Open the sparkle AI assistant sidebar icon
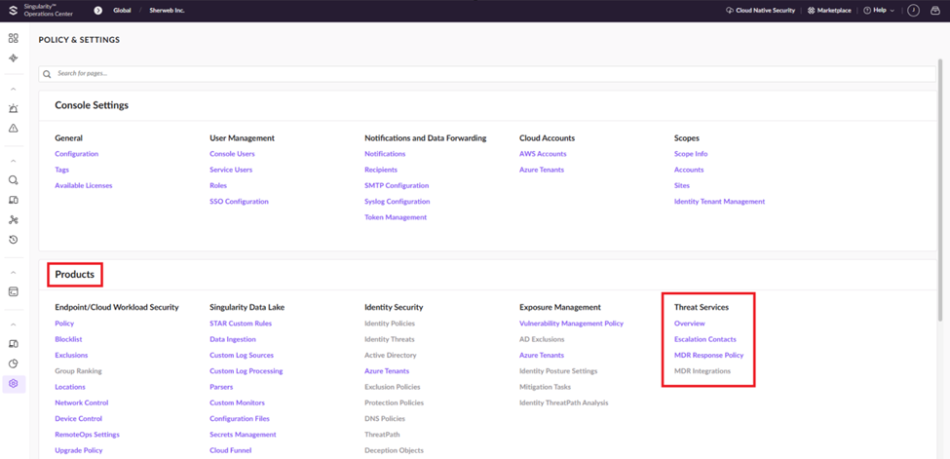 coord(14,58)
